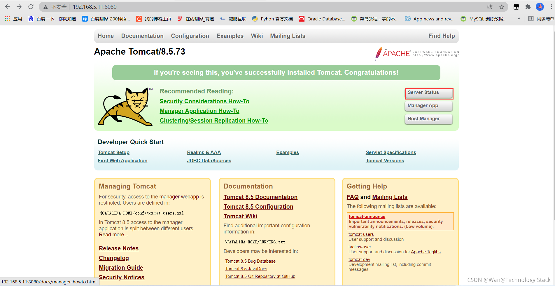This screenshot has width=555, height=286.
Task: Open the Python official docs bookmark
Action: pyautogui.click(x=272, y=19)
